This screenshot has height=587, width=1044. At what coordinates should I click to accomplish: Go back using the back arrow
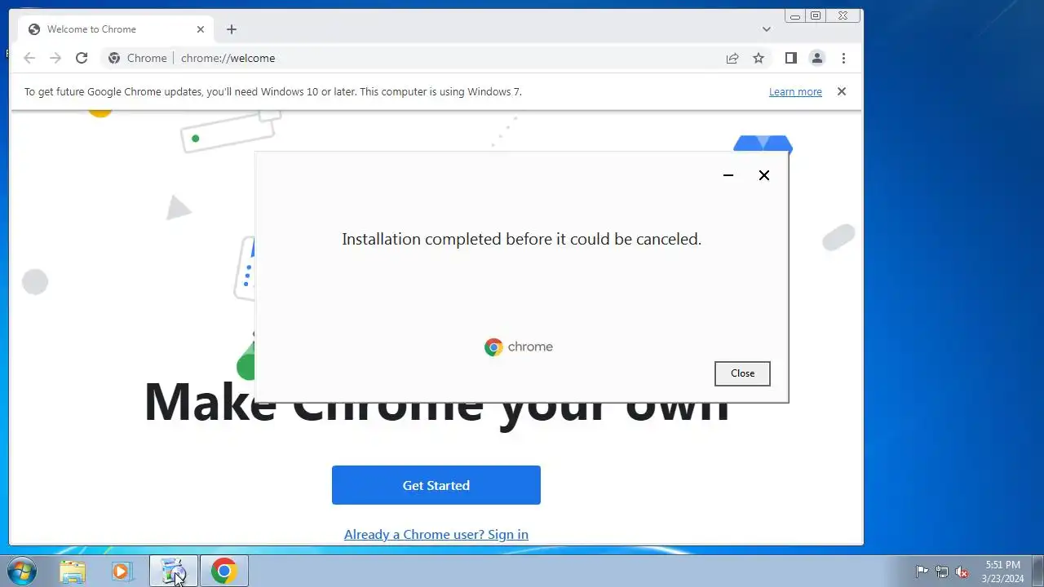(29, 58)
